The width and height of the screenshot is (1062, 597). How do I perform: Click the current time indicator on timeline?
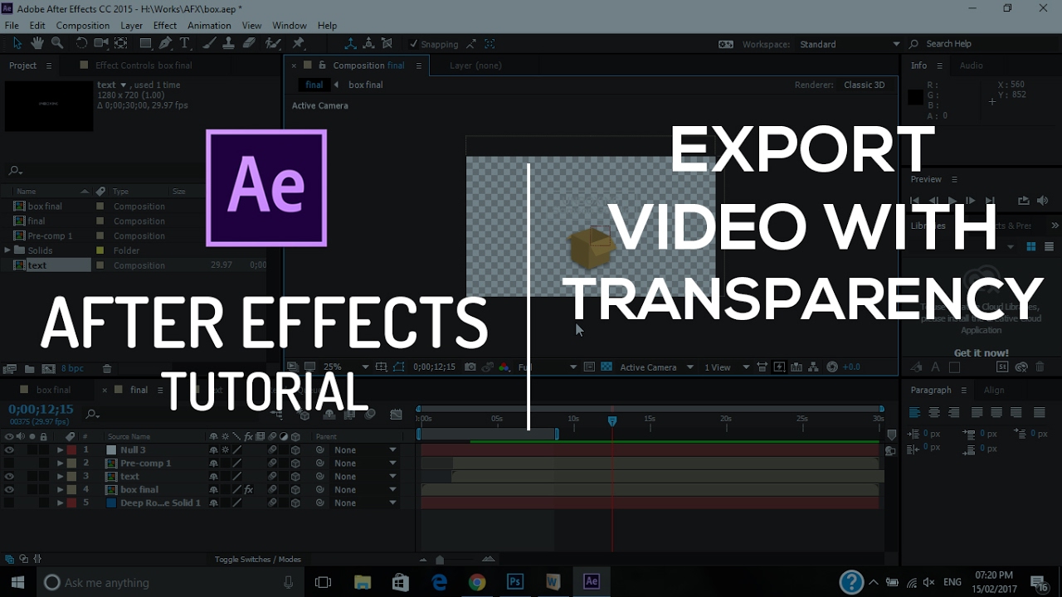[612, 421]
